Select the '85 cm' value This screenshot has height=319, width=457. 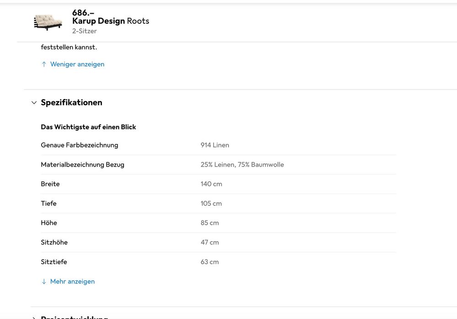click(210, 223)
